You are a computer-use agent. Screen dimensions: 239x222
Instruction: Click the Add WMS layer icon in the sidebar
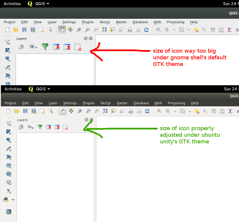[9, 165]
